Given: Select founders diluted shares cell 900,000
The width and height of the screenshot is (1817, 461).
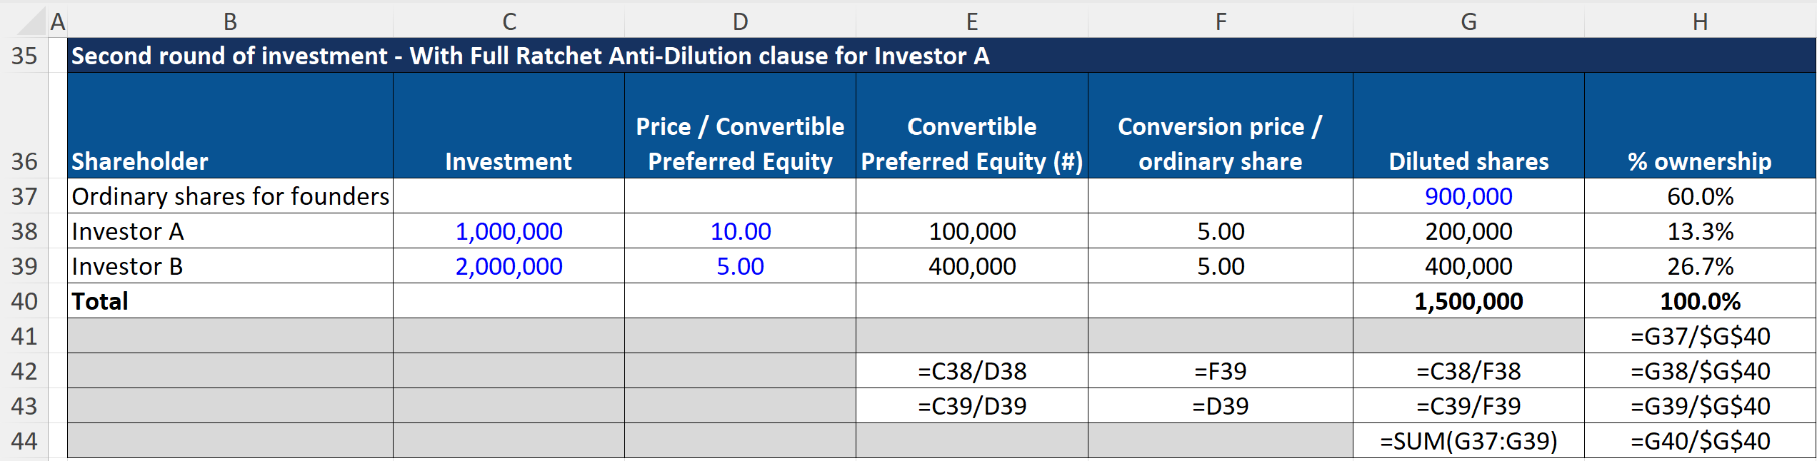Looking at the screenshot, I should (1468, 196).
